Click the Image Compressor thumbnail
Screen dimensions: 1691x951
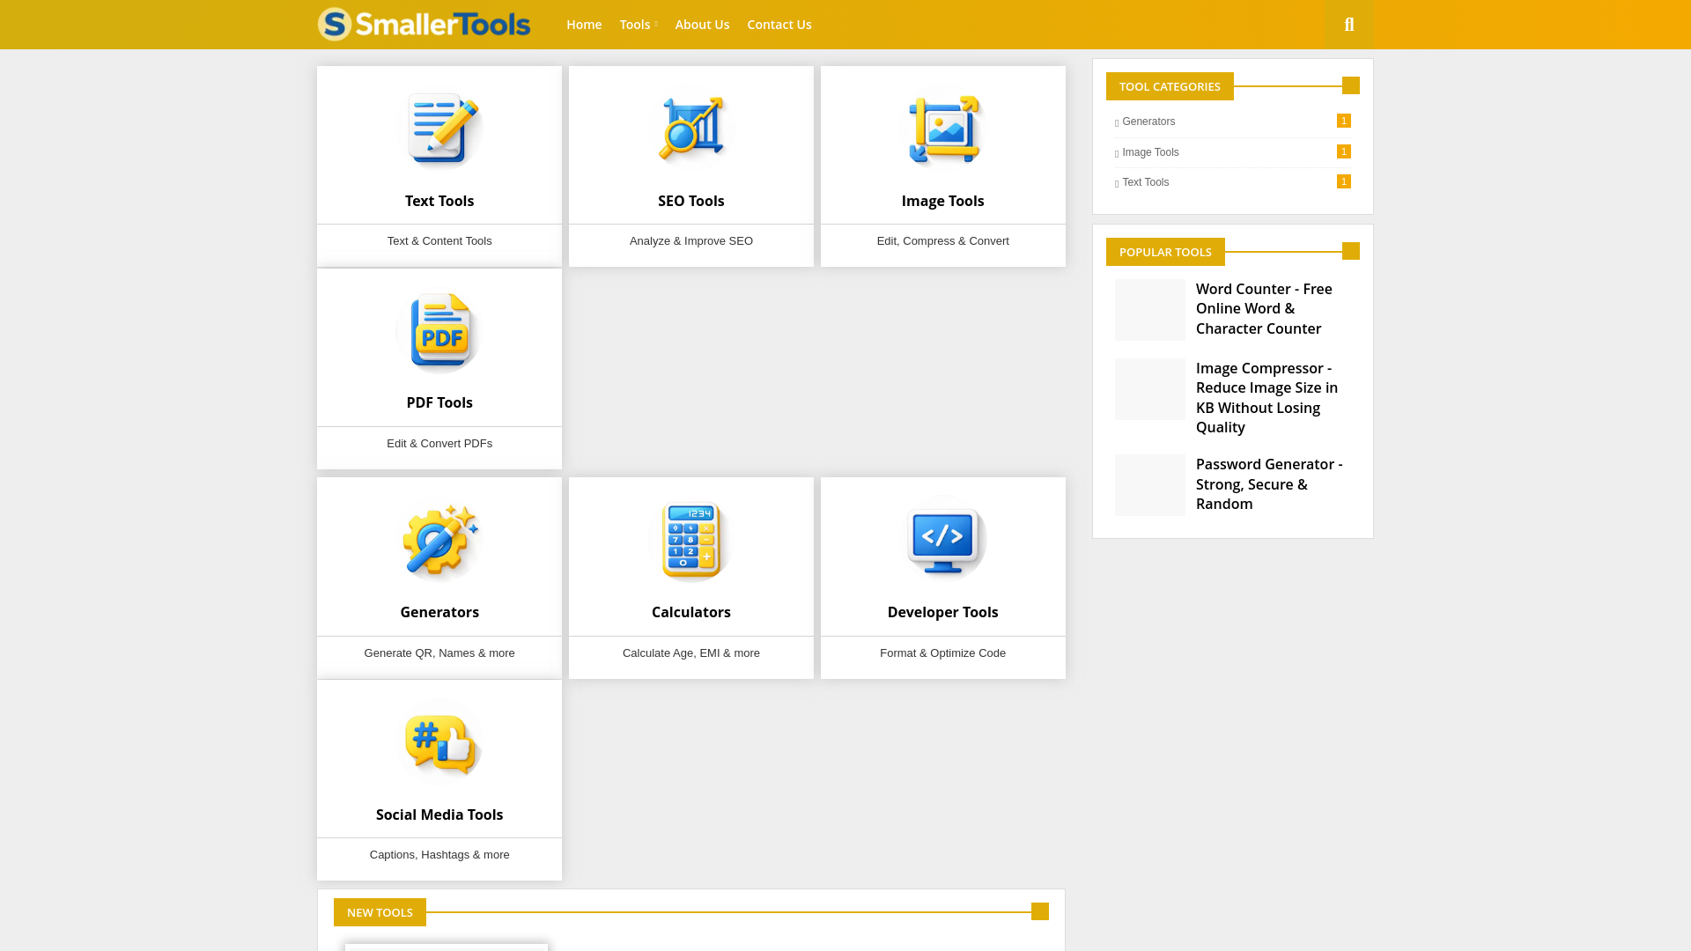point(1150,389)
